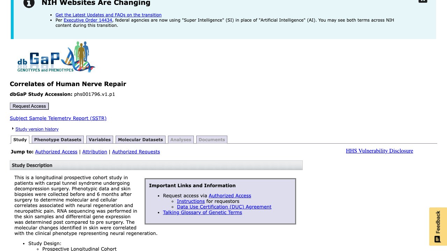Open HHS Vulnerability Disclosure link
Viewport: 447px width, 251px height.
380,151
